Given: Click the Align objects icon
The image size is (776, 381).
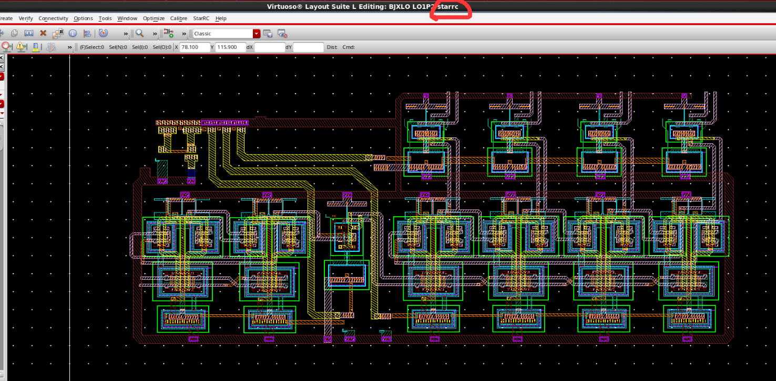Looking at the screenshot, I should point(87,33).
